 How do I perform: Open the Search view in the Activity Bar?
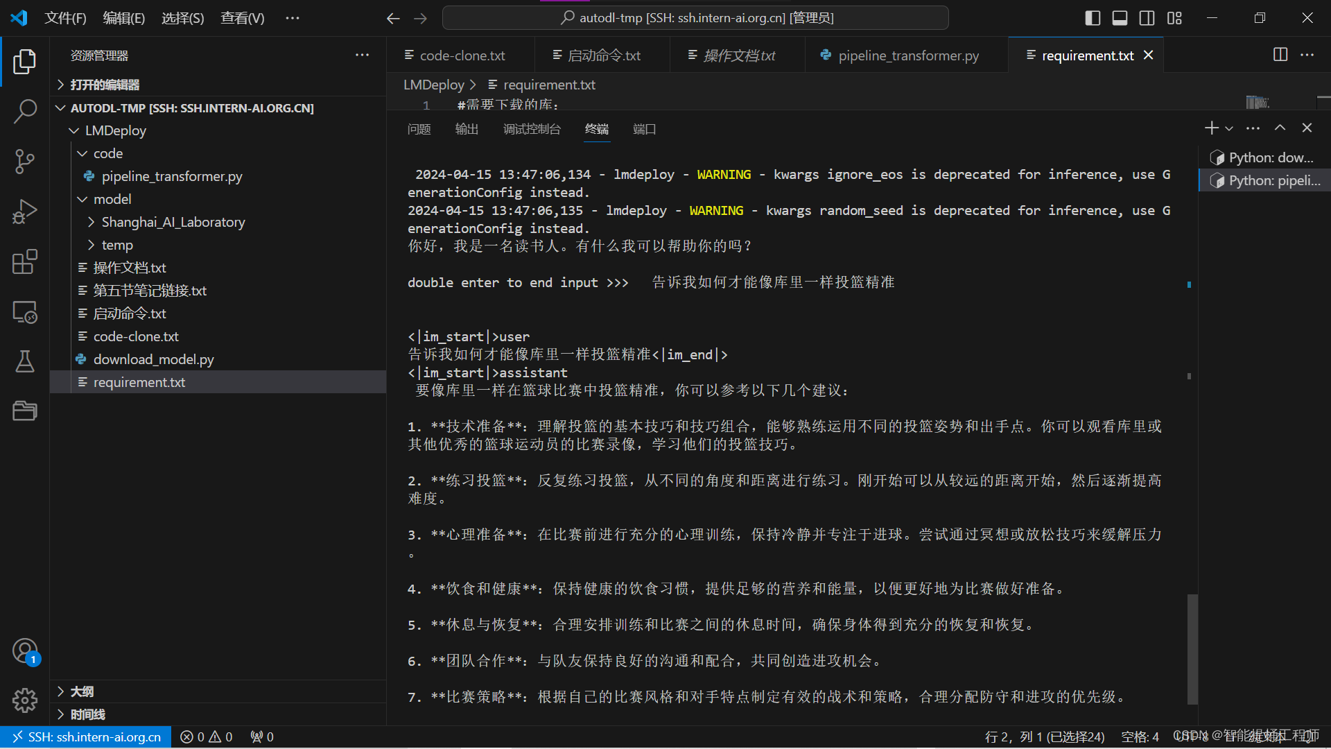click(25, 111)
